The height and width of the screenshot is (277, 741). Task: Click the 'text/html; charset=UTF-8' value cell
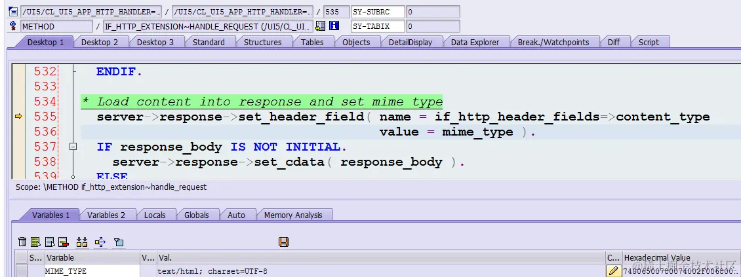coord(381,271)
